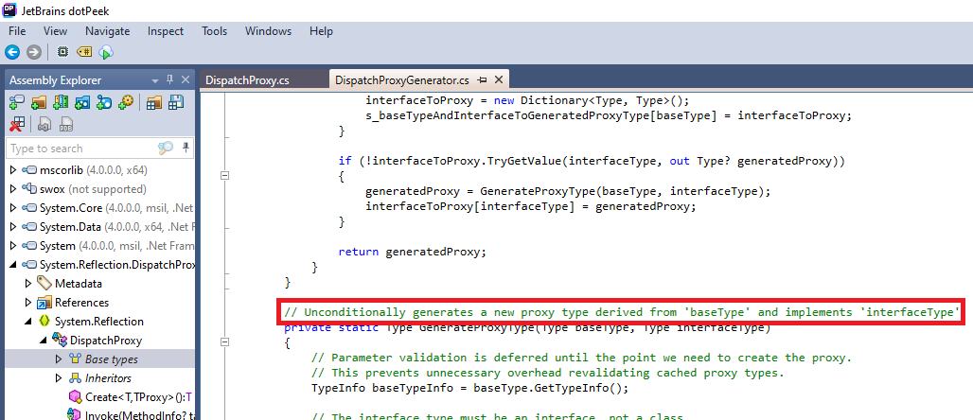Select the DispatchProxy class item
Viewport: 973px width, 420px height.
tap(97, 340)
